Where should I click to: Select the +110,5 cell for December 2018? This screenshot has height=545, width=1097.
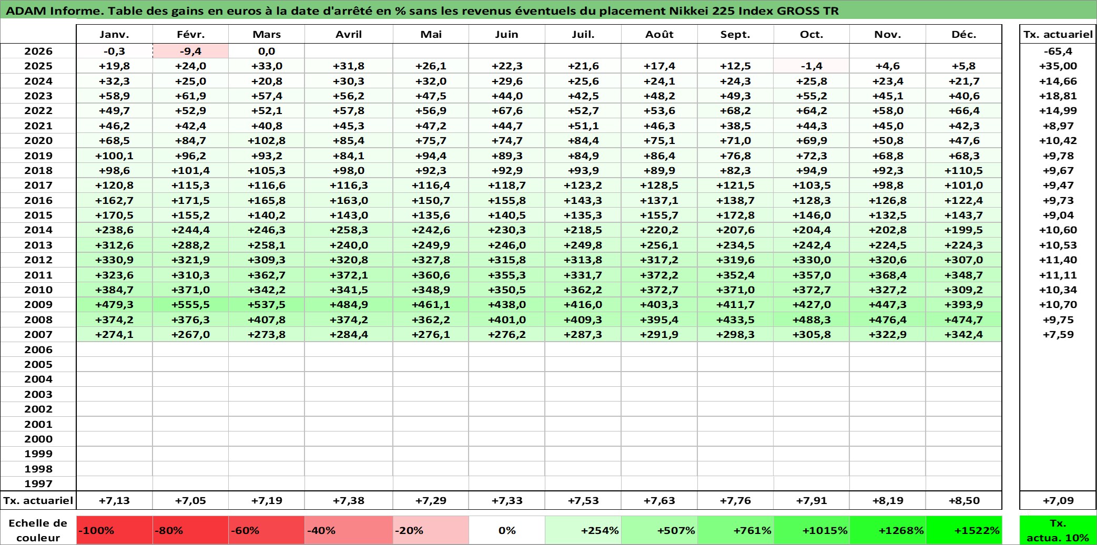coord(963,170)
